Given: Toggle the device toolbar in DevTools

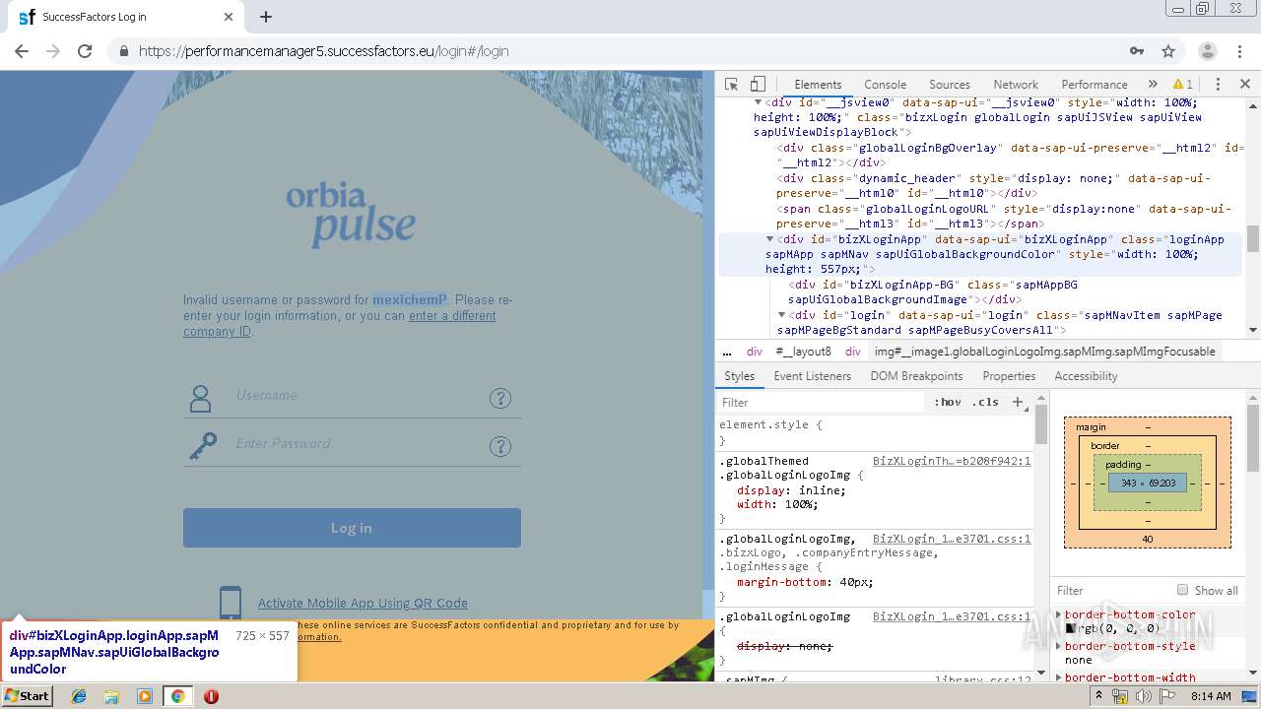Looking at the screenshot, I should [x=758, y=85].
